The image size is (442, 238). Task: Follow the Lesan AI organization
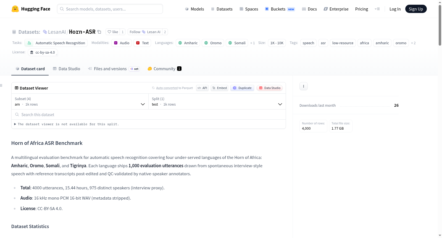145,32
